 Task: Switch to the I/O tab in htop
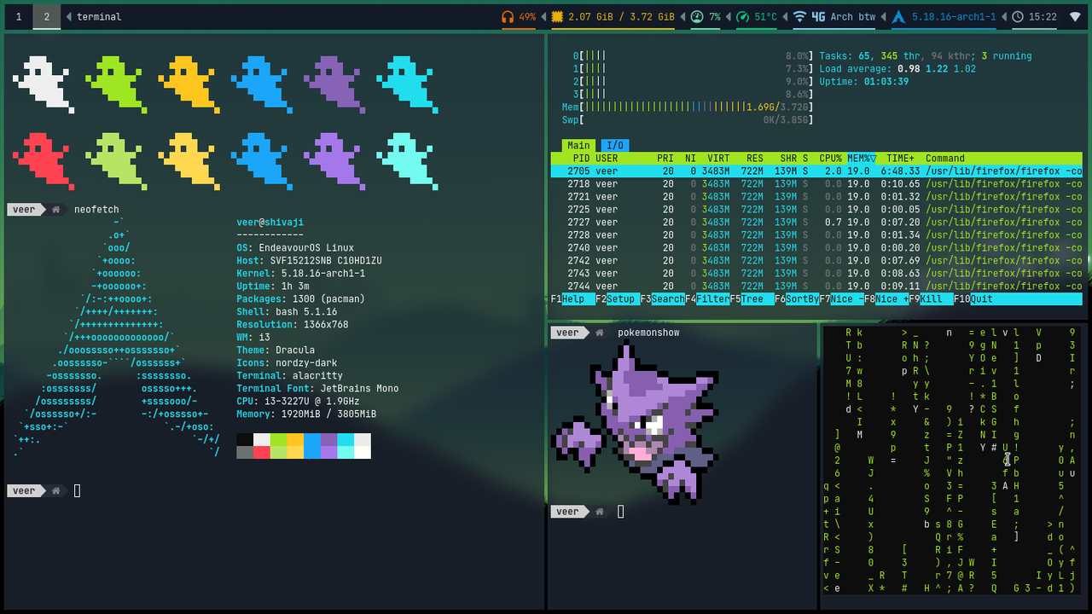tap(615, 146)
